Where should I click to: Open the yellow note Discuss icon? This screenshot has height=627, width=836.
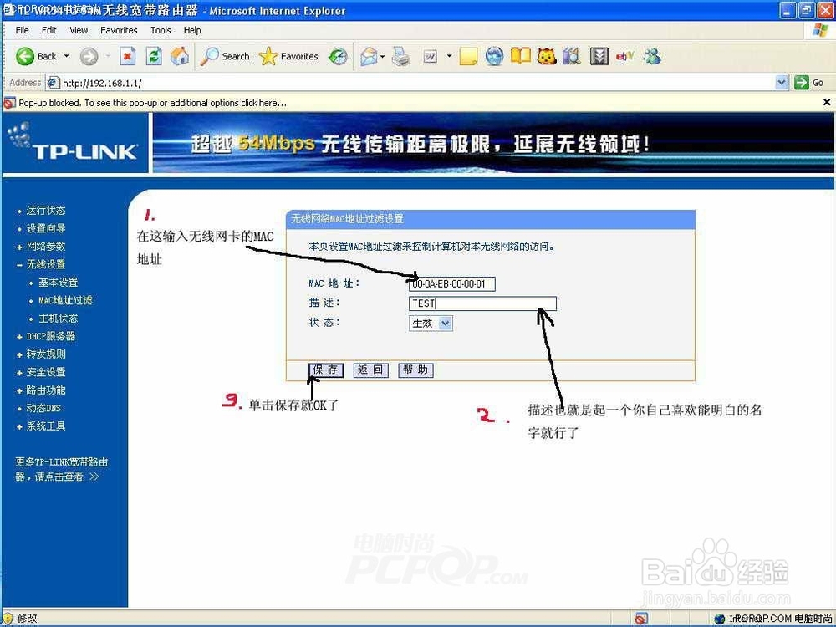click(467, 56)
